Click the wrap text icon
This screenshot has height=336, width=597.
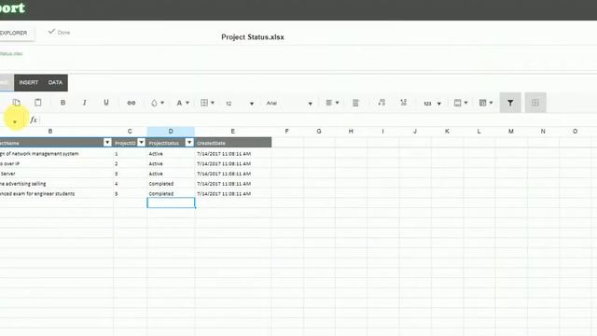355,103
